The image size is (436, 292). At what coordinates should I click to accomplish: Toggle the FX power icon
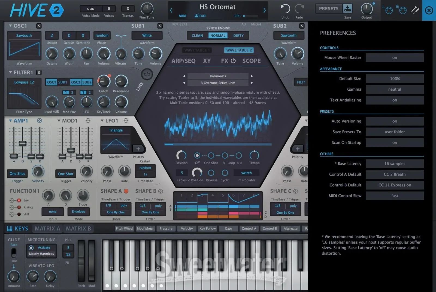click(x=233, y=61)
